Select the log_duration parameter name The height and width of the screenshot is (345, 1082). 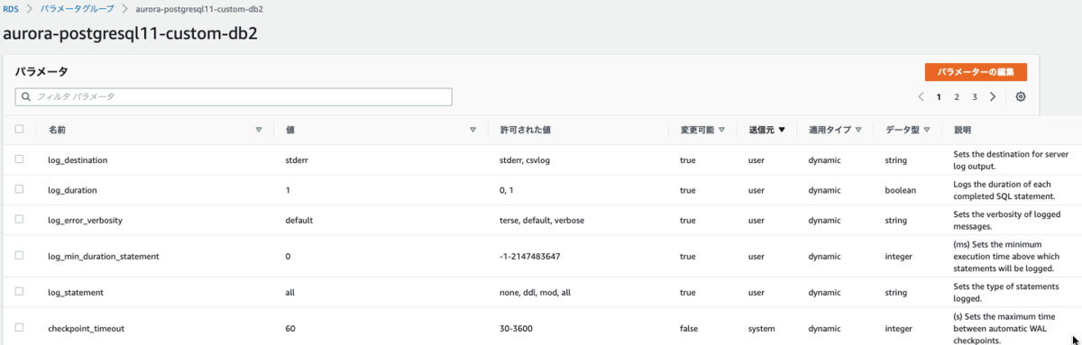click(72, 190)
